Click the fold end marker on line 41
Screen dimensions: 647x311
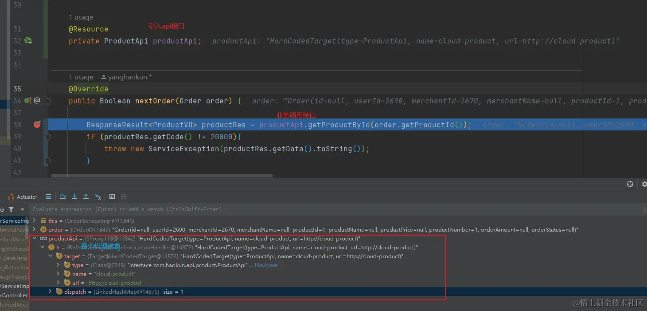tap(48, 161)
